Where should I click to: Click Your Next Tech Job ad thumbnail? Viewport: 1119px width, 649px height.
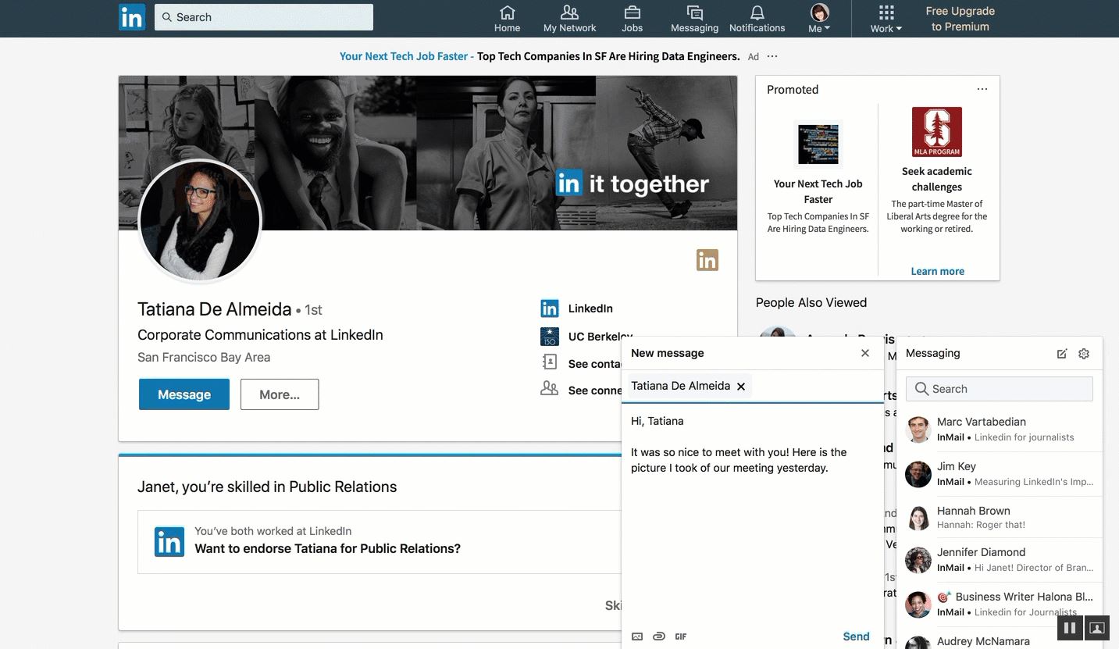click(x=818, y=144)
